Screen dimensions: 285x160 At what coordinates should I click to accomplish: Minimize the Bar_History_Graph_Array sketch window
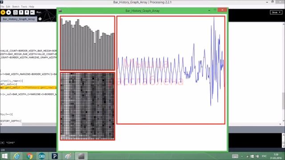click(209, 10)
